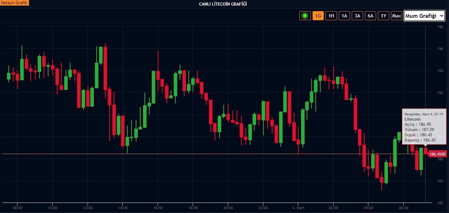449x213 pixels.
Task: Click the 22:00 time axis label
Action: pyautogui.click(x=263, y=207)
